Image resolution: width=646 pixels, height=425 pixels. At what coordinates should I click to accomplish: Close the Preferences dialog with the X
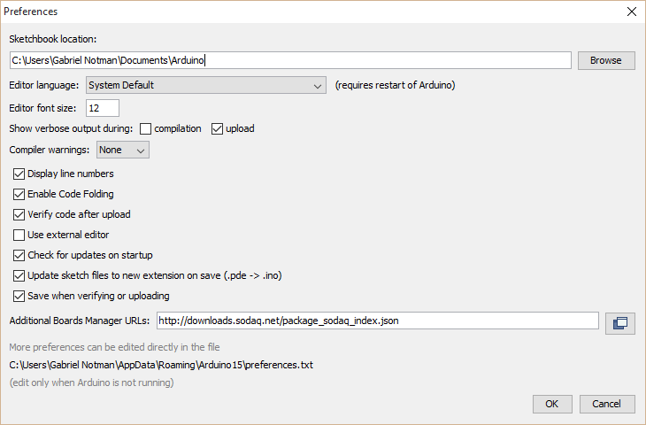(x=632, y=12)
